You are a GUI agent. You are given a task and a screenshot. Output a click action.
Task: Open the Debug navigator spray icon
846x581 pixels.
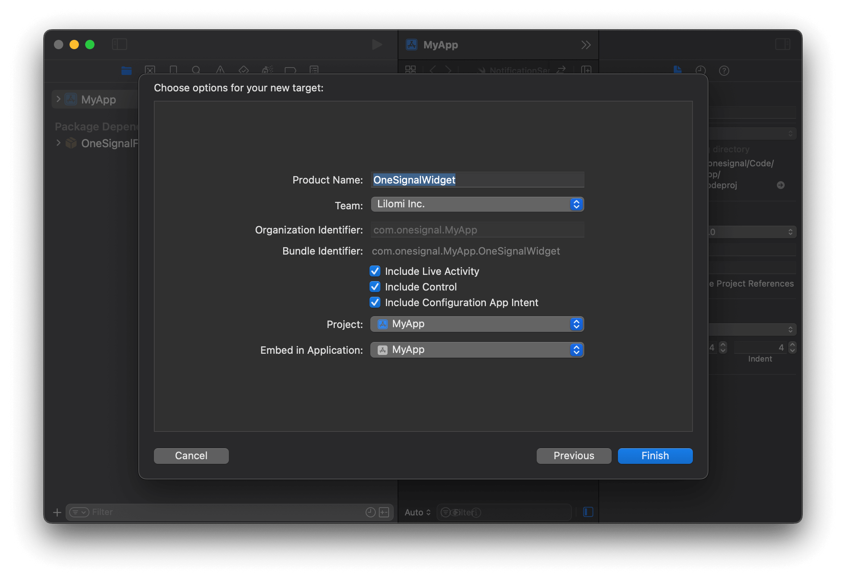point(267,70)
